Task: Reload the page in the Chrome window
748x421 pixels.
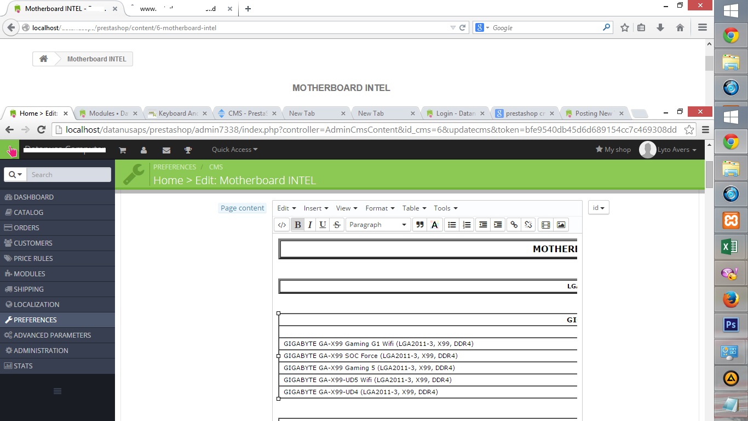Action: click(41, 130)
